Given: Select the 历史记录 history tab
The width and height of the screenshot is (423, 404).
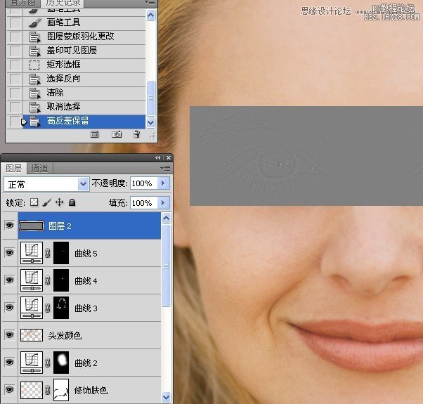Looking at the screenshot, I should [x=63, y=4].
